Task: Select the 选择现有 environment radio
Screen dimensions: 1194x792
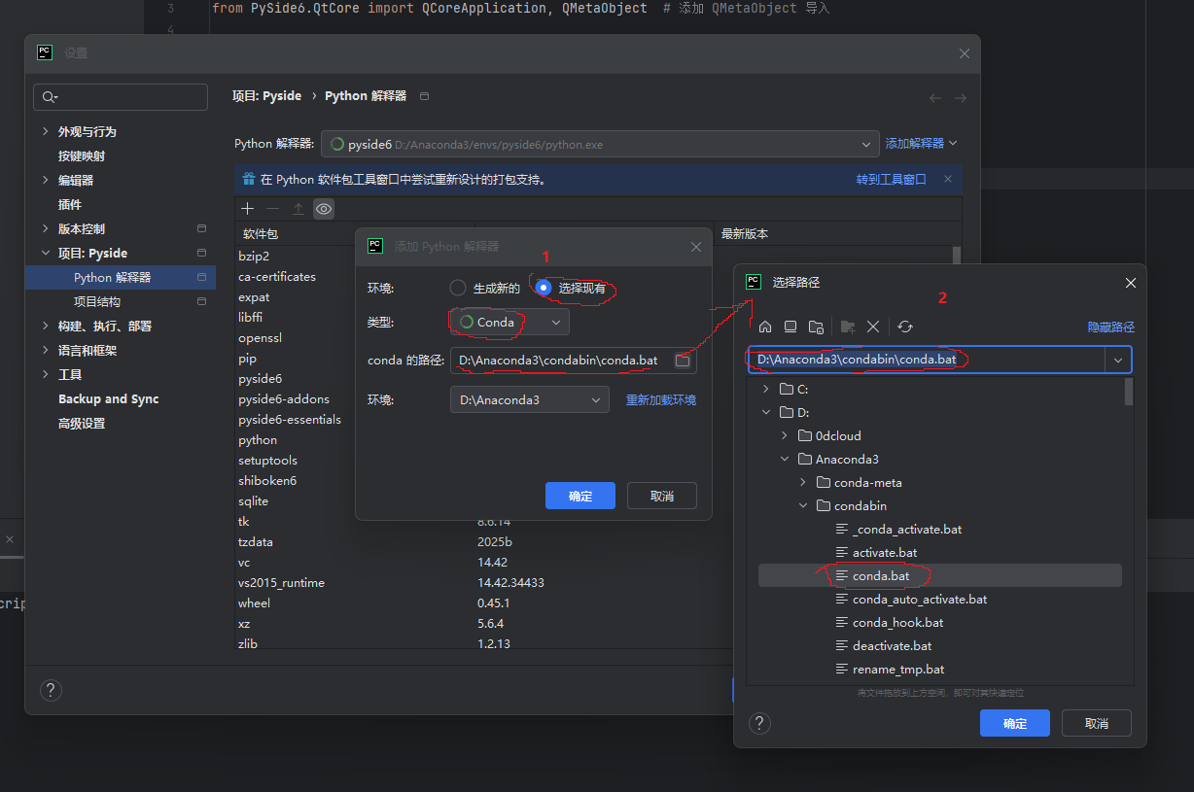Action: (x=544, y=288)
